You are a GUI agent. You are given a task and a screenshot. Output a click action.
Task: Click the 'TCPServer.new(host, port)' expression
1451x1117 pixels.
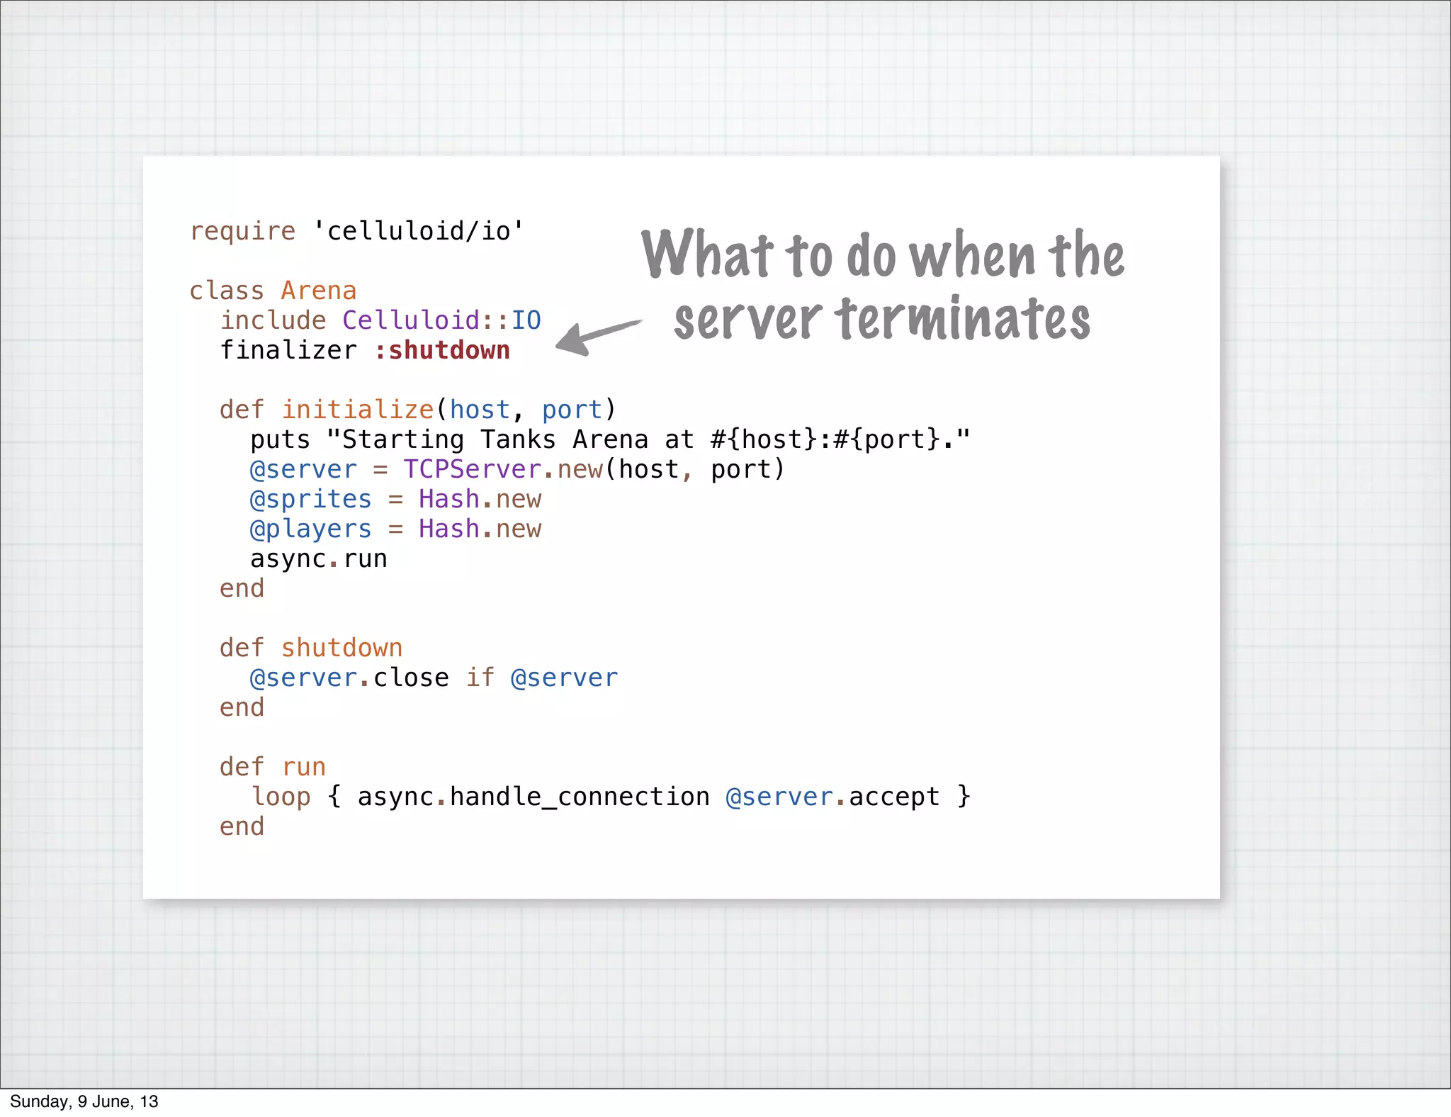click(594, 469)
